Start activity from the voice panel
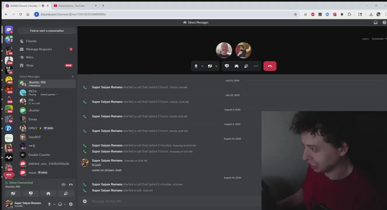 [x=48, y=193]
